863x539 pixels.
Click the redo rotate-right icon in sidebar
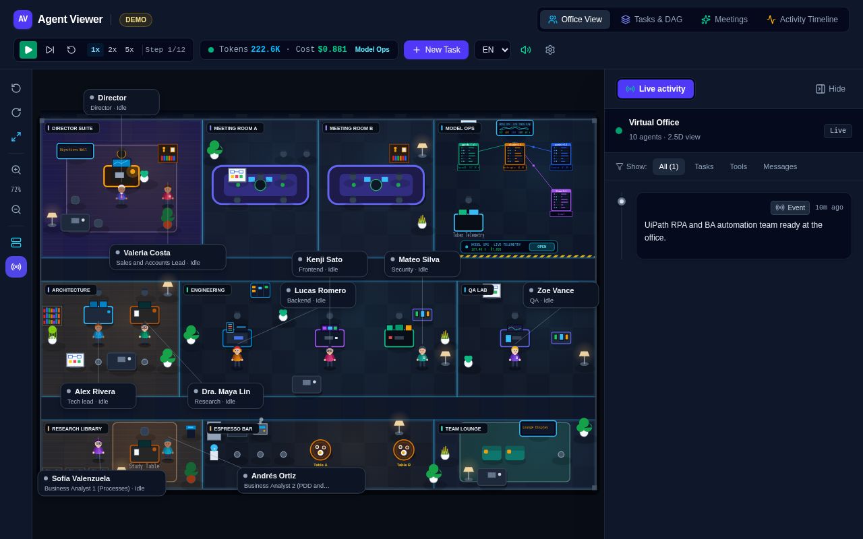(x=16, y=113)
